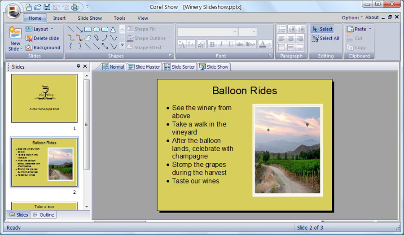The image size is (404, 235).
Task: Open the Slide Sorter view tab
Action: pos(180,67)
